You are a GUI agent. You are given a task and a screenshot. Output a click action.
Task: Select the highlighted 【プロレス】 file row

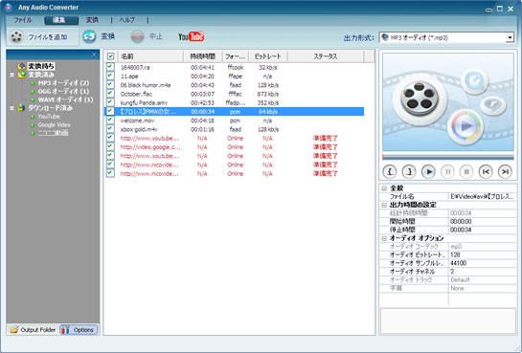[x=235, y=112]
